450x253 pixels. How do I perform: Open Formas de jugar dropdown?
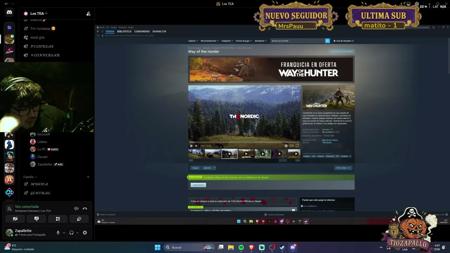(x=244, y=41)
